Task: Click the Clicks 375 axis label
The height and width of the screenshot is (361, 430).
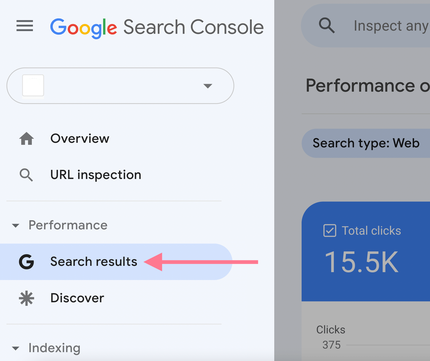Action: (331, 337)
